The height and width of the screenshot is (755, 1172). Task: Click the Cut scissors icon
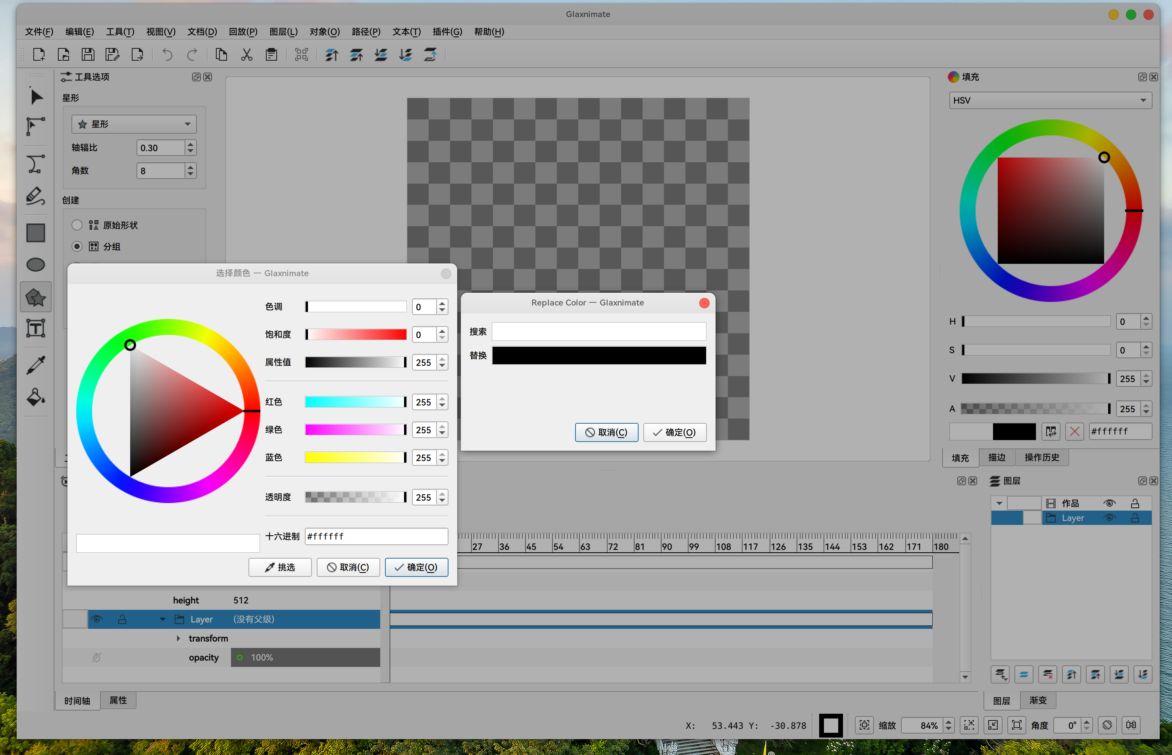coord(246,54)
